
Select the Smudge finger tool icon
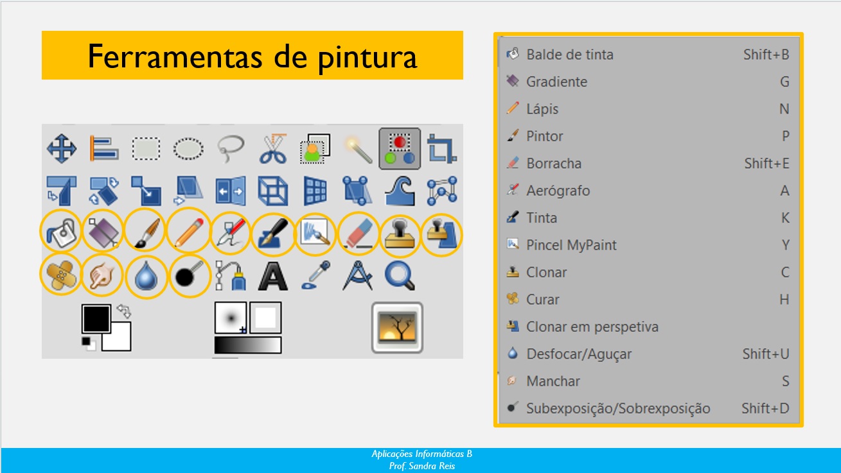103,276
